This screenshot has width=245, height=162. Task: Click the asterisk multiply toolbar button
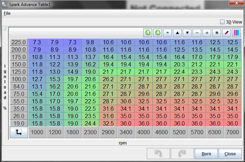217,33
